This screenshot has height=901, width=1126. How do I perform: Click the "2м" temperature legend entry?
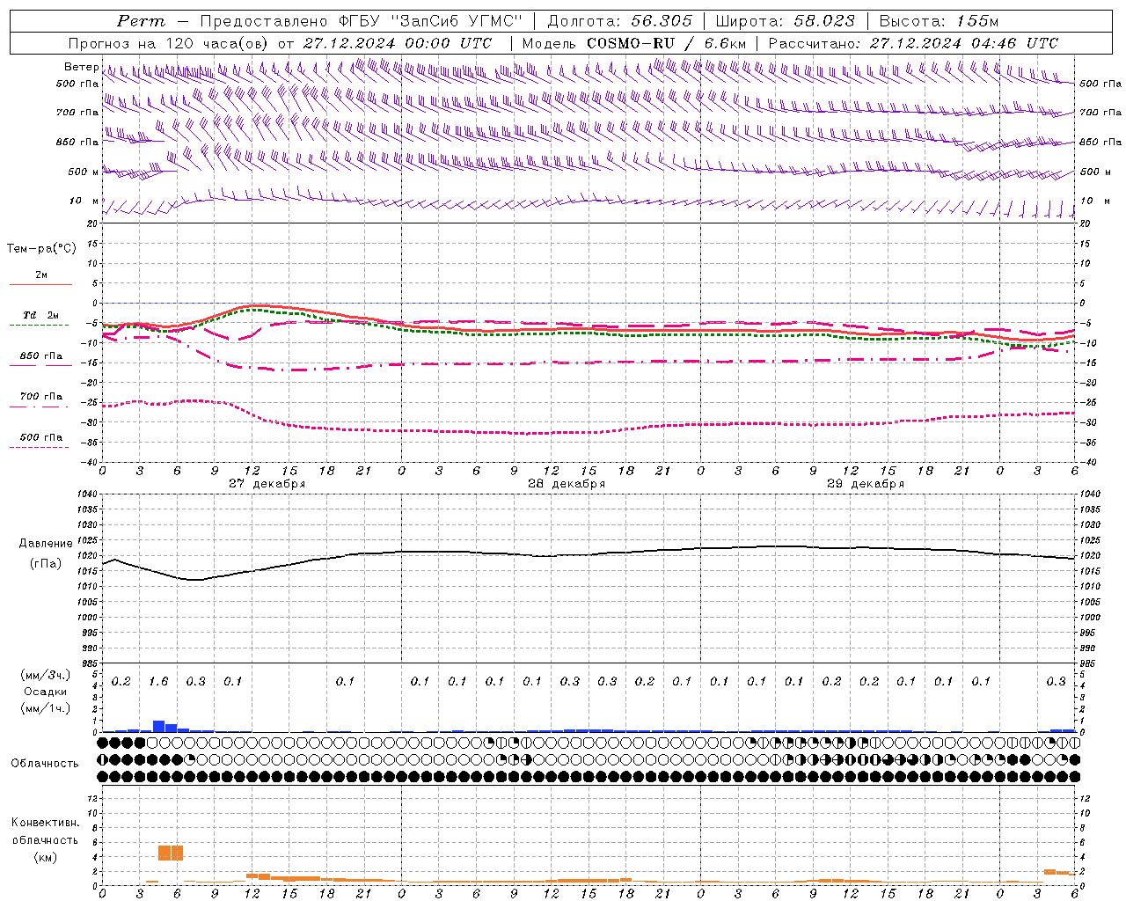[x=41, y=275]
